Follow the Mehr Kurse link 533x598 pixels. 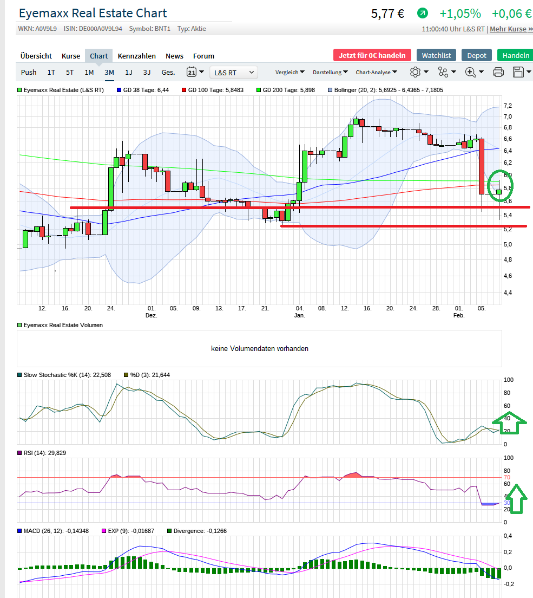[x=508, y=29]
